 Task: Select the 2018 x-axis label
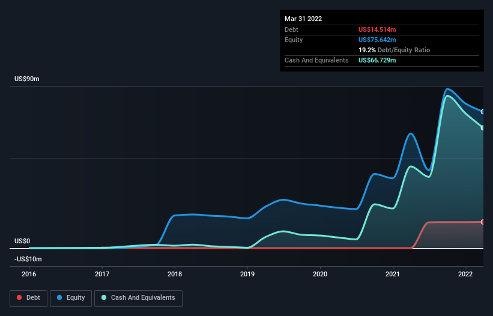(175, 274)
